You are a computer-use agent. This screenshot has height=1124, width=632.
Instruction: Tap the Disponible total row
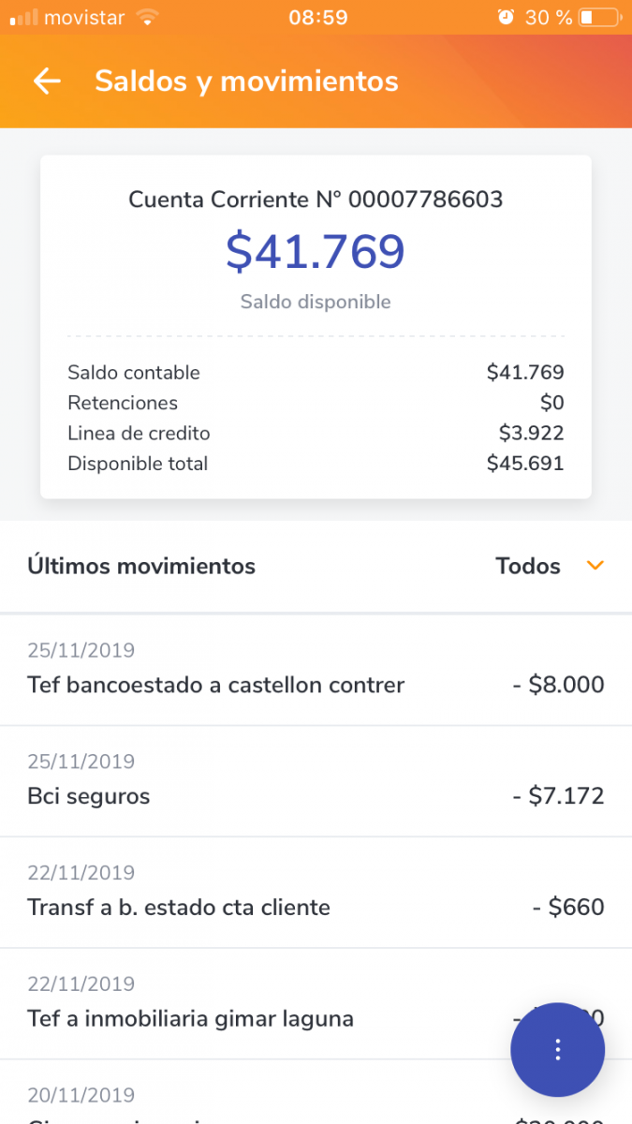click(316, 464)
